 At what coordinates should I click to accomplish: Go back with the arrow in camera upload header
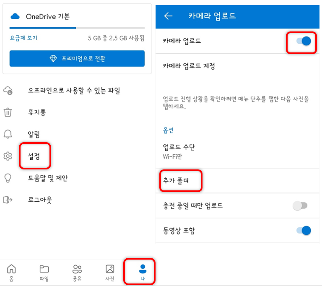168,16
